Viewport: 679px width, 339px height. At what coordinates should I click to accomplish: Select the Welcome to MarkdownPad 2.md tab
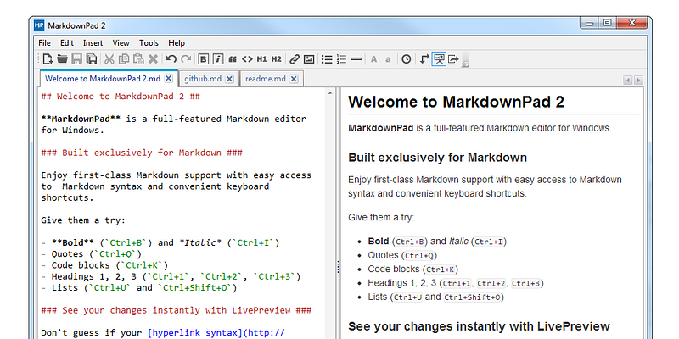tap(103, 79)
